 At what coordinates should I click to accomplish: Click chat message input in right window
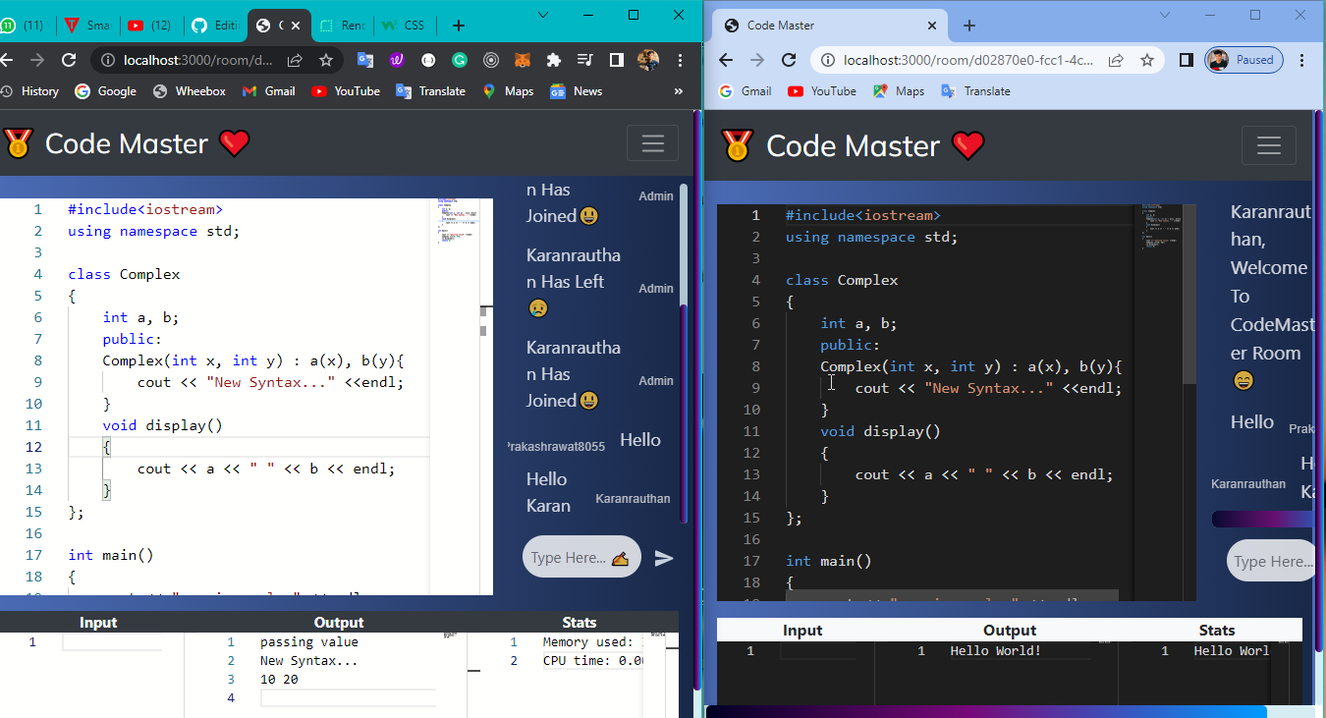(x=1272, y=561)
